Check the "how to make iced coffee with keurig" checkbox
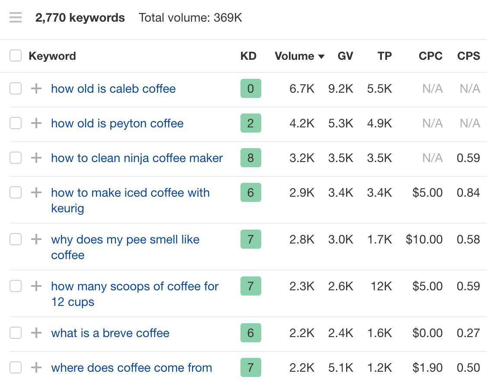This screenshot has width=487, height=383. [x=15, y=192]
